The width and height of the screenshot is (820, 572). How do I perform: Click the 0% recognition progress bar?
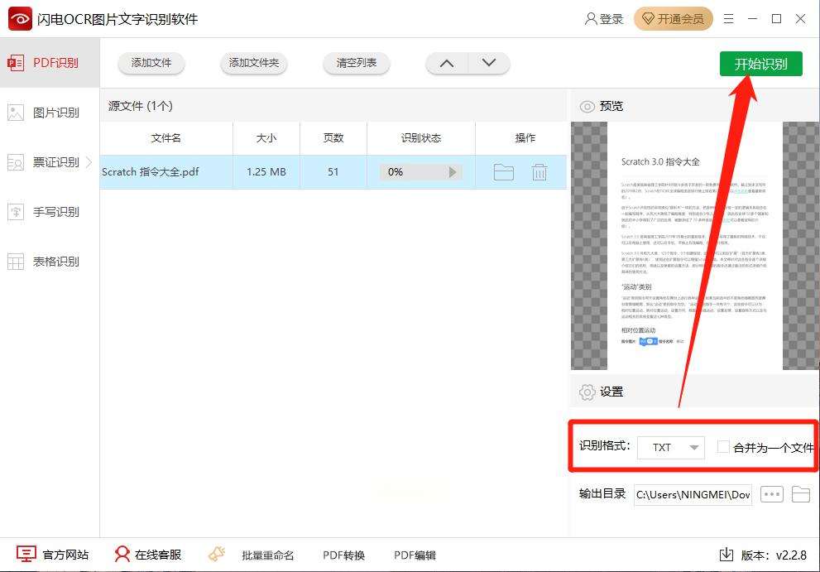coord(420,172)
